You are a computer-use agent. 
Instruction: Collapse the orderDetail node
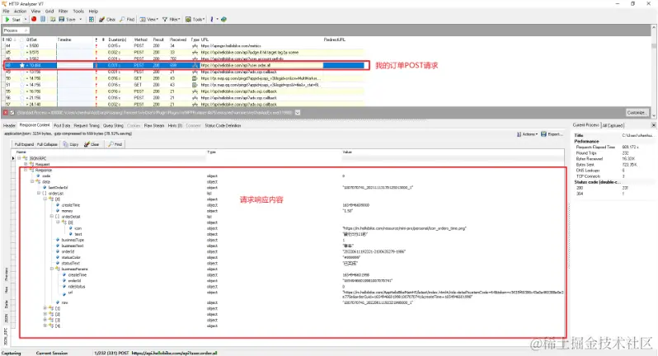tap(52, 217)
